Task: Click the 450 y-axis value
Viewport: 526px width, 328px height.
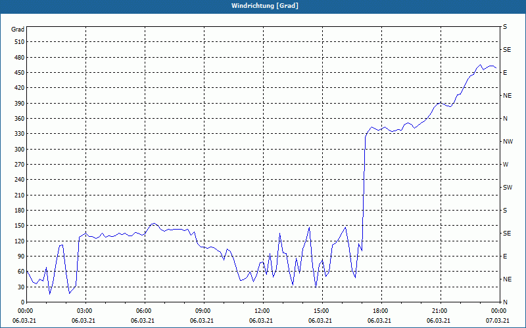Action: tap(20, 73)
